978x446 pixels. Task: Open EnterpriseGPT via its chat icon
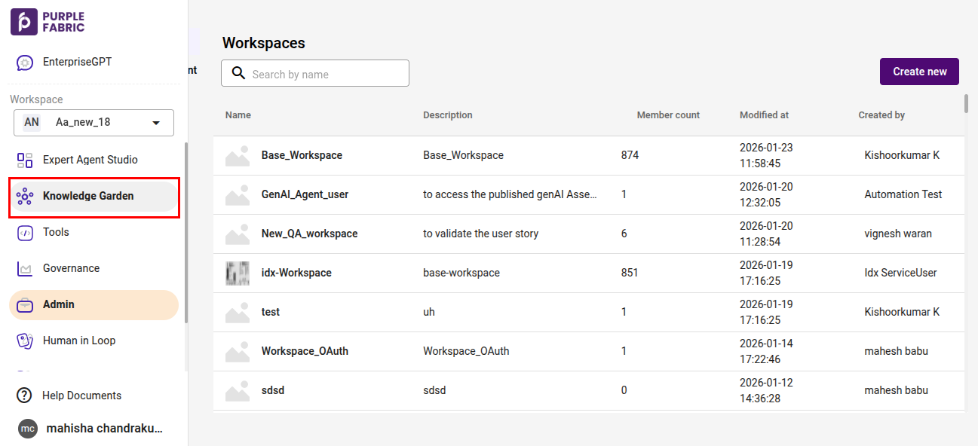coord(25,63)
